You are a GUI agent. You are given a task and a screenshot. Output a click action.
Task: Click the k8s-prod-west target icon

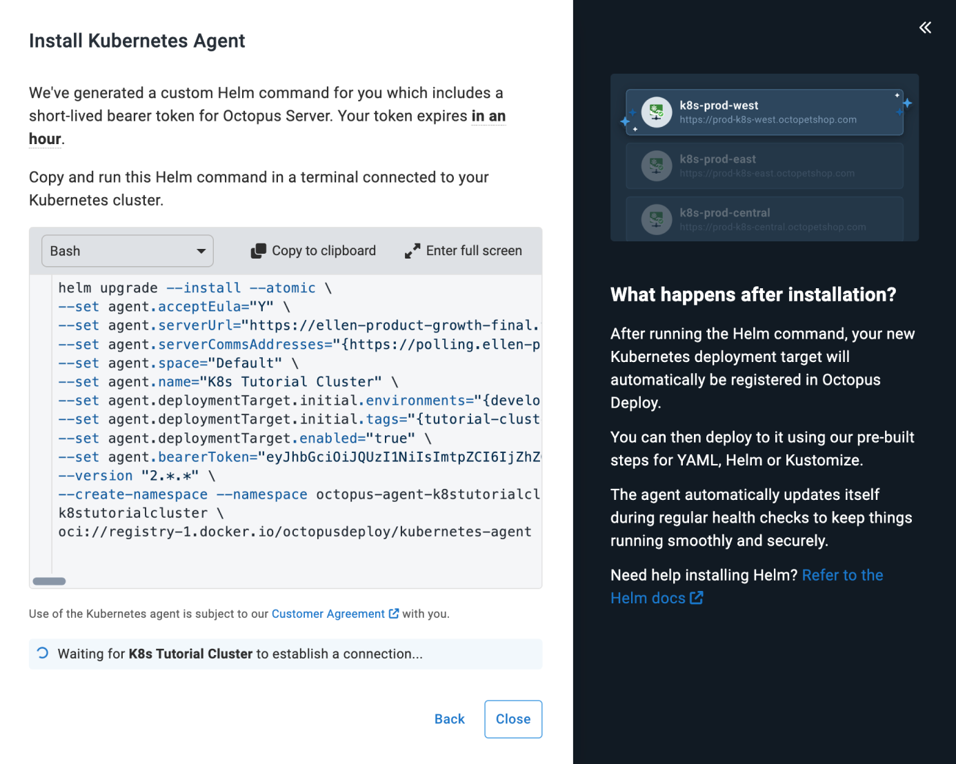(657, 112)
